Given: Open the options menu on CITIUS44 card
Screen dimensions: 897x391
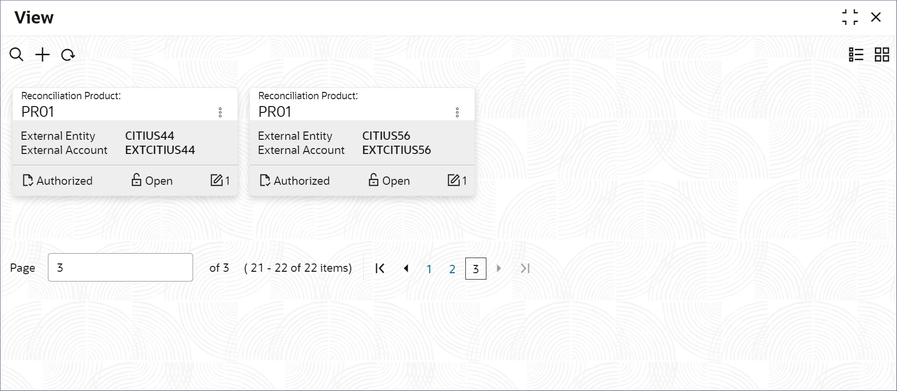Looking at the screenshot, I should (220, 112).
